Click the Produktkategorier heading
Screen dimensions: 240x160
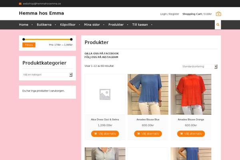[x=44, y=63]
